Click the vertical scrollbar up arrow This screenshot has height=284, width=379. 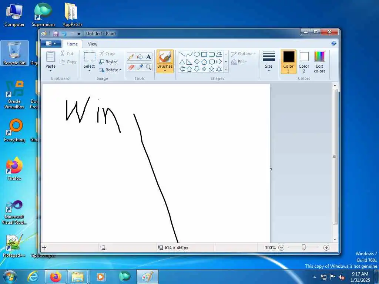point(335,85)
